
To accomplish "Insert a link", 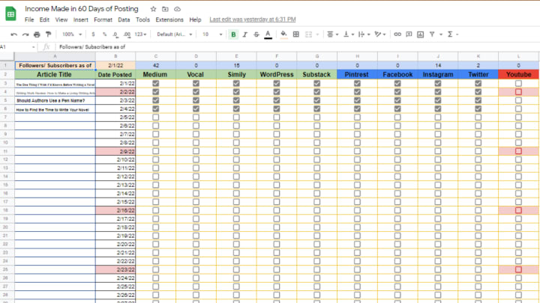I will 397,34.
